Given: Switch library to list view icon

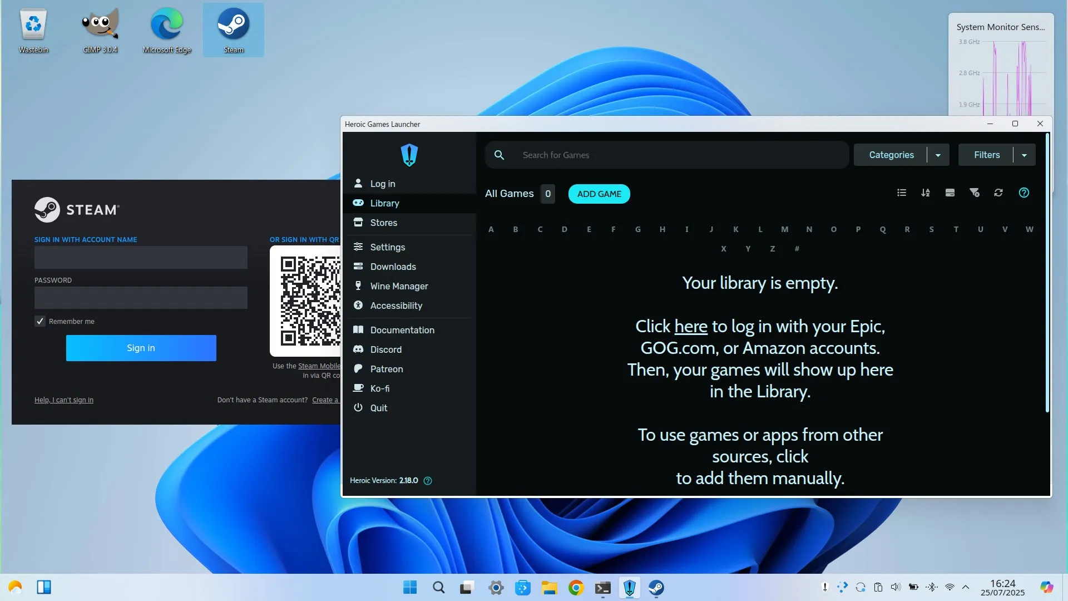Looking at the screenshot, I should point(902,193).
